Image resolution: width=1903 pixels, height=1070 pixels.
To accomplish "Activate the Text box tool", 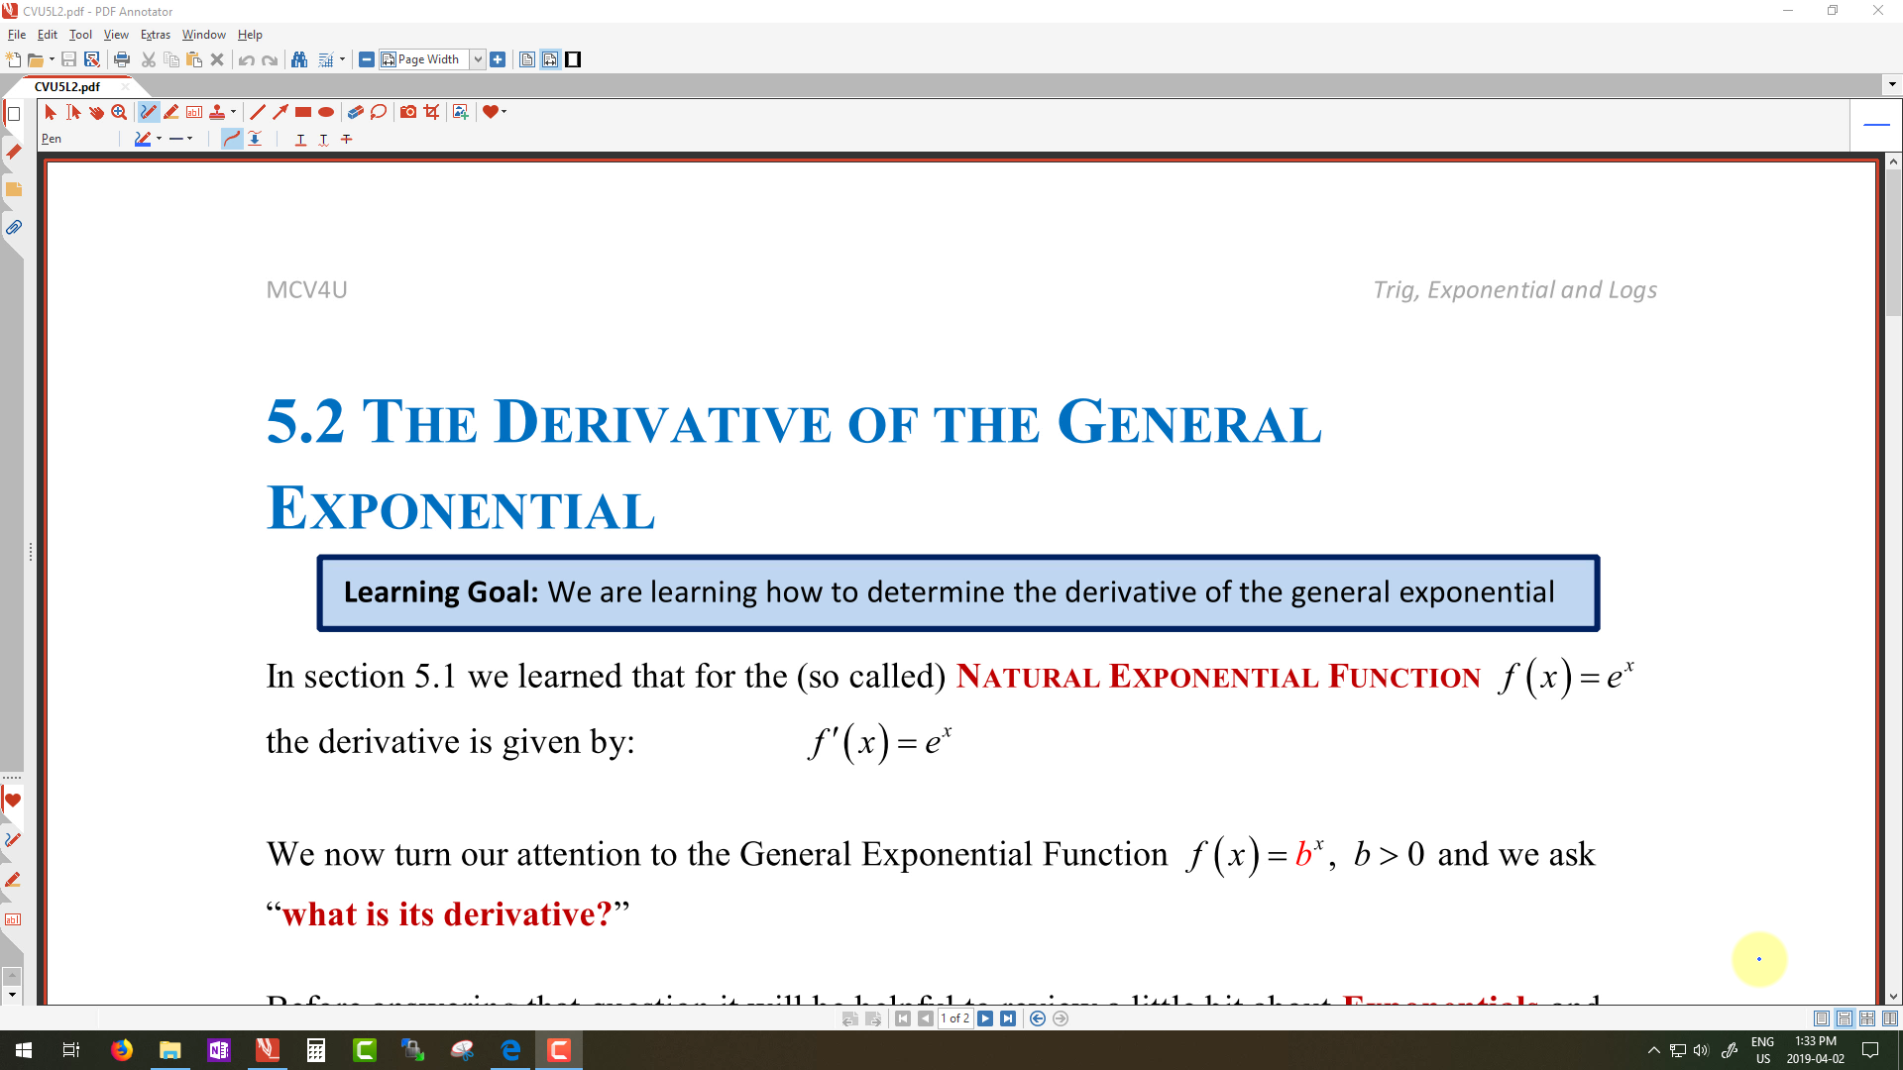I will click(194, 112).
